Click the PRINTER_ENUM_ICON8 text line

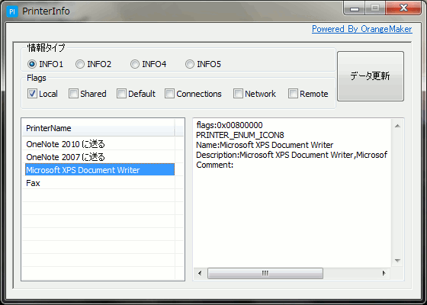click(240, 135)
